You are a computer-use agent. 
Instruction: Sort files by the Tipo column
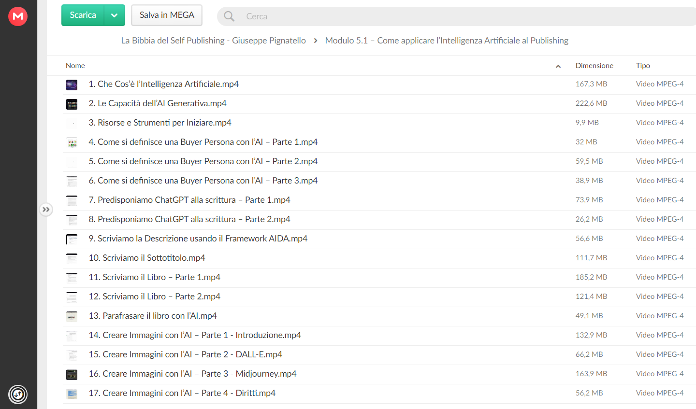click(x=643, y=66)
